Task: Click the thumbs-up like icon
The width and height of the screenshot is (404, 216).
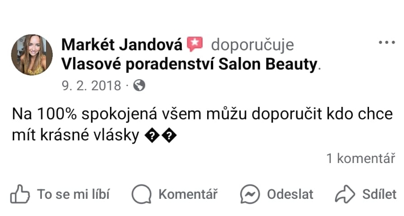Action: (20, 194)
